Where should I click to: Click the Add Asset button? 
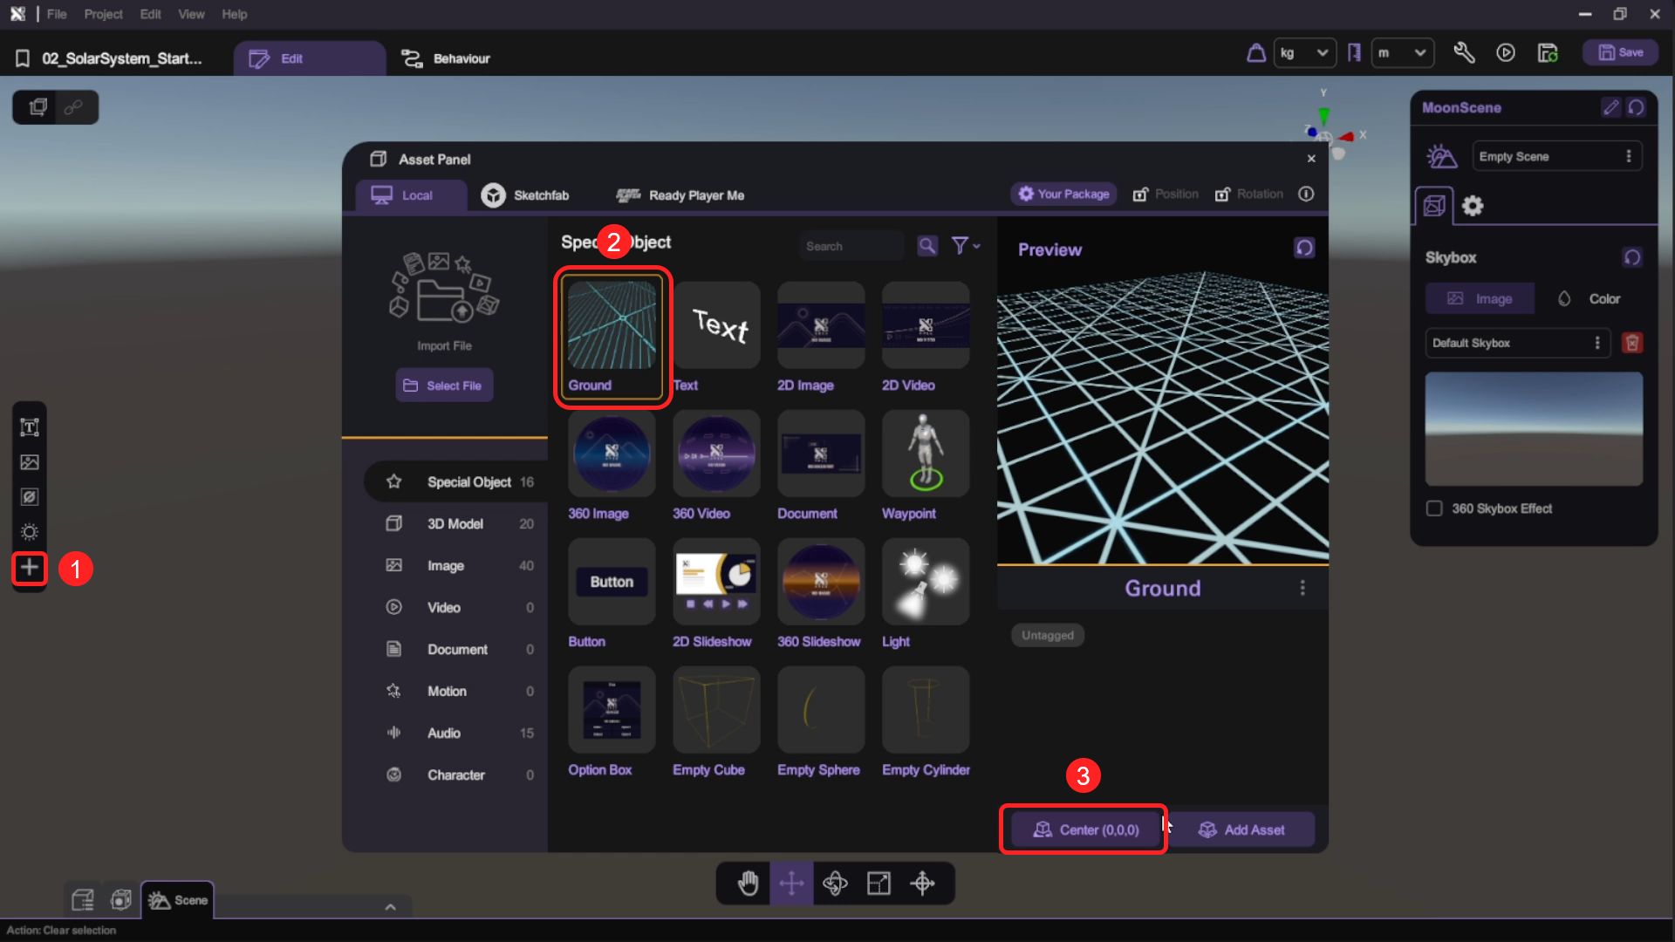[x=1241, y=829]
